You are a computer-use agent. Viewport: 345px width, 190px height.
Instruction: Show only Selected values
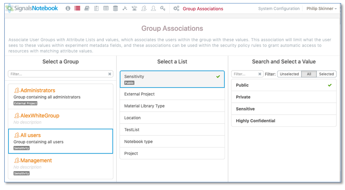[326, 74]
